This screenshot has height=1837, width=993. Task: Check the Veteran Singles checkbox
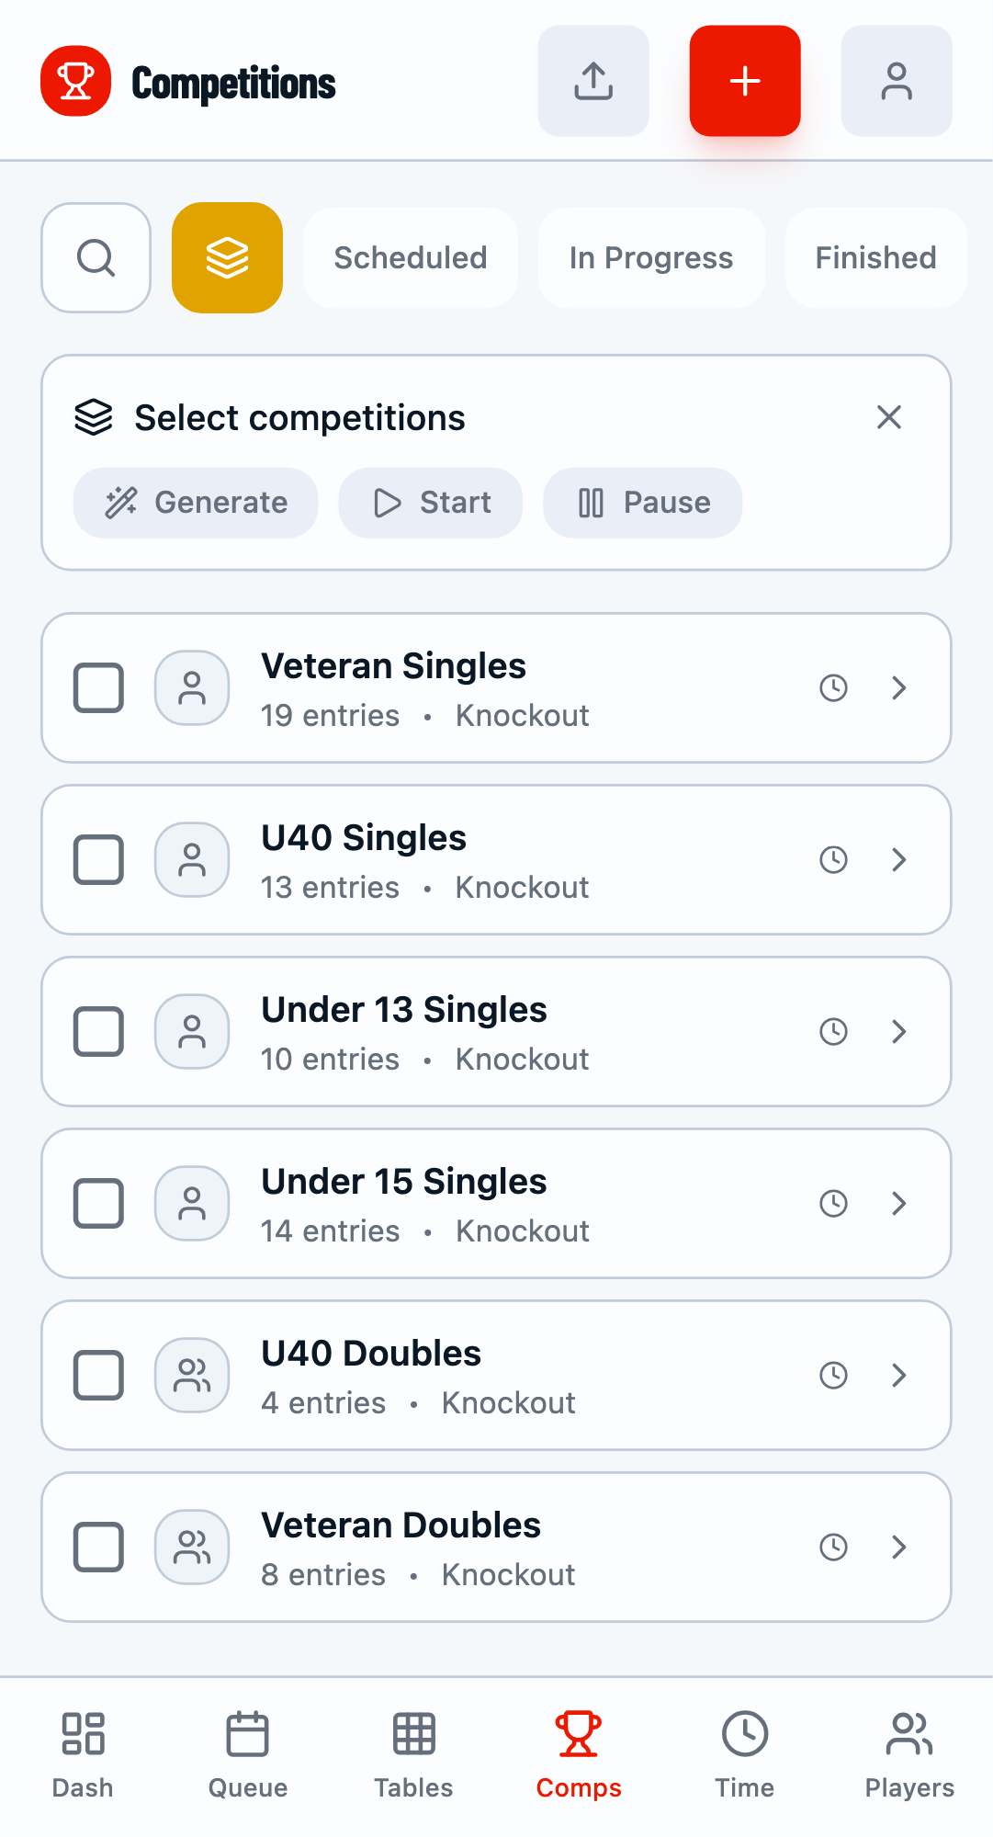(x=98, y=687)
